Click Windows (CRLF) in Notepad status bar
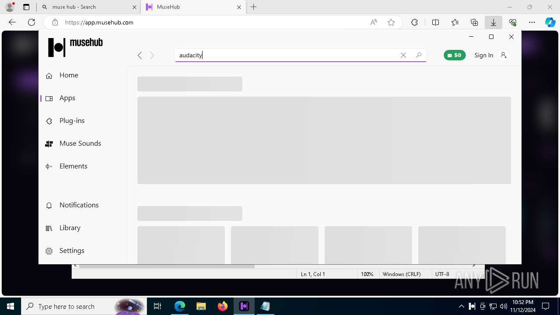The width and height of the screenshot is (560, 315). [402, 274]
